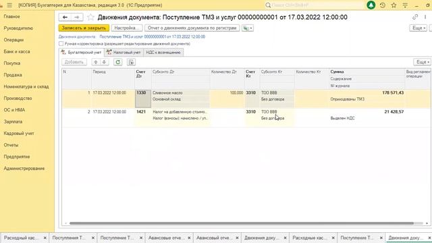The image size is (432, 243).
Task: Switch to НДС к возмещению tab
Action: point(163,53)
